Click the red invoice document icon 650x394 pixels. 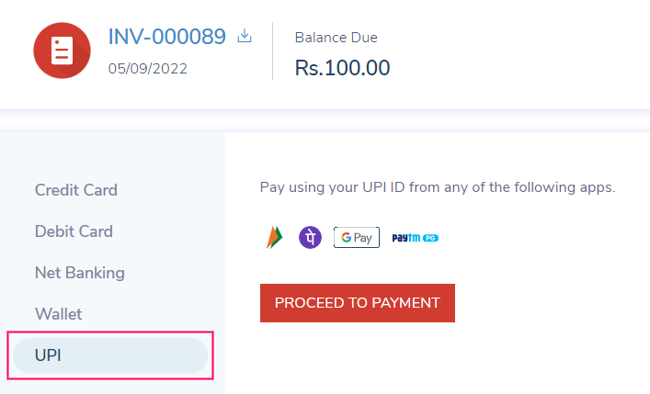[62, 51]
